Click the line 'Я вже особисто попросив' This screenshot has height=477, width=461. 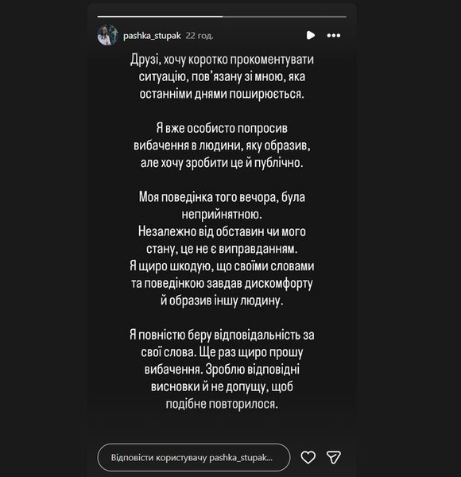222,128
